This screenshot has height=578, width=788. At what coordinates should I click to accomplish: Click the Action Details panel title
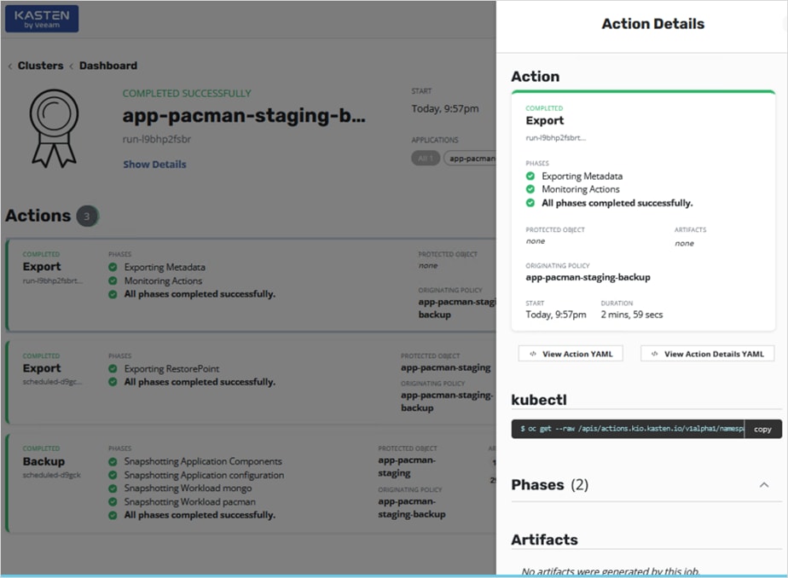tap(652, 24)
